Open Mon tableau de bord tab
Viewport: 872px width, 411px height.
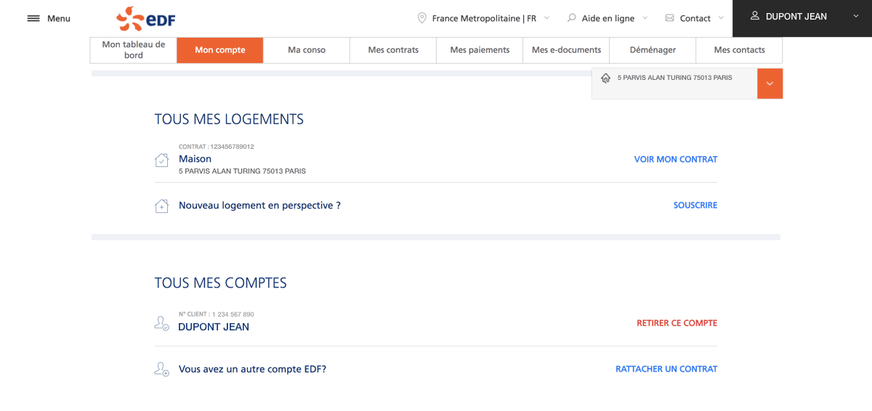134,50
